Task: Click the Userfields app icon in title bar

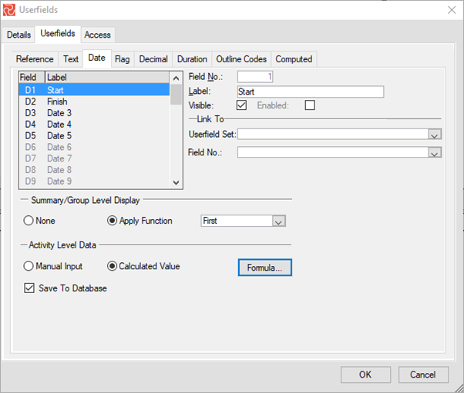Action: 11,10
